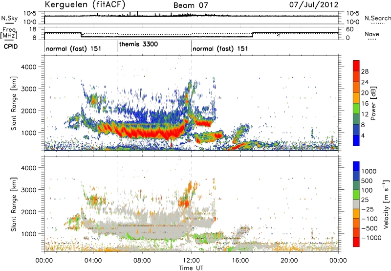391x271 pixels.
Task: Click the red bottom segment of Velocity colorbar
Action: click(x=356, y=242)
